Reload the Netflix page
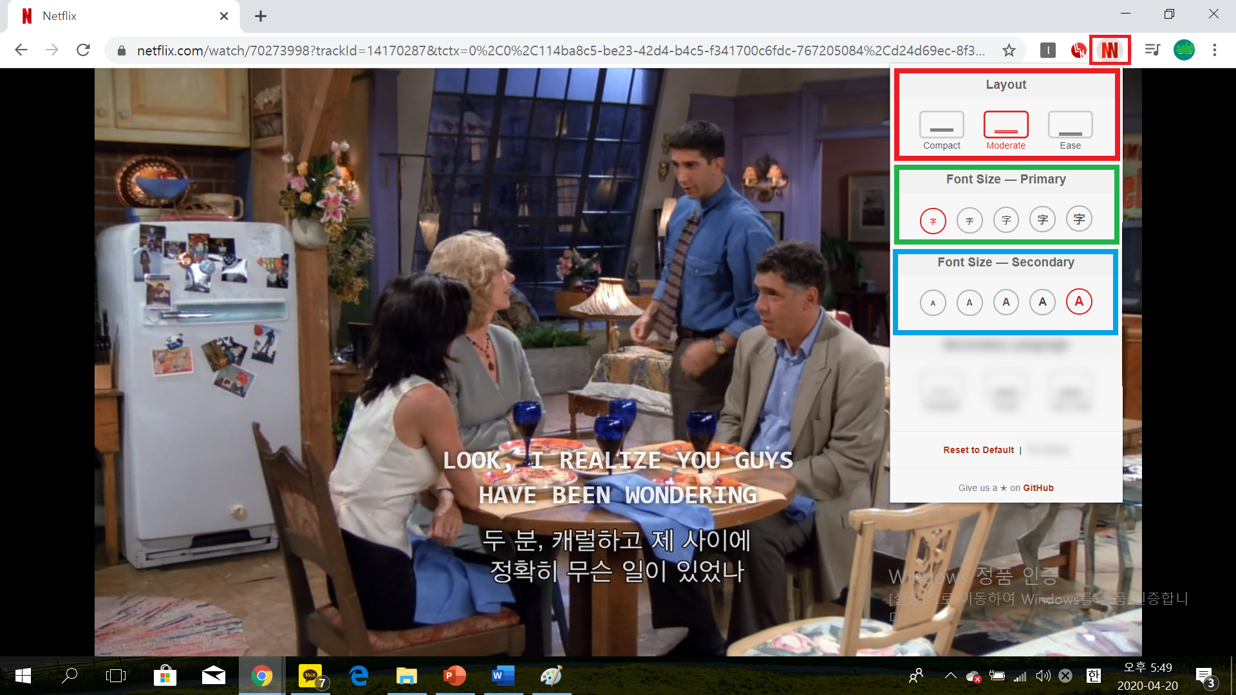1236x695 pixels. [x=83, y=50]
